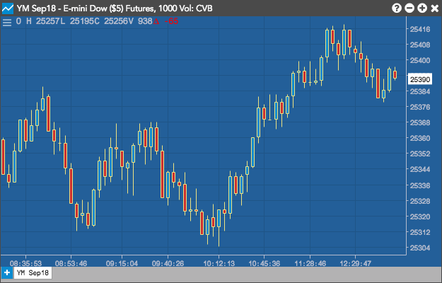442x283 pixels.
Task: Click the 08:35:53 time axis label
Action: click(x=25, y=264)
